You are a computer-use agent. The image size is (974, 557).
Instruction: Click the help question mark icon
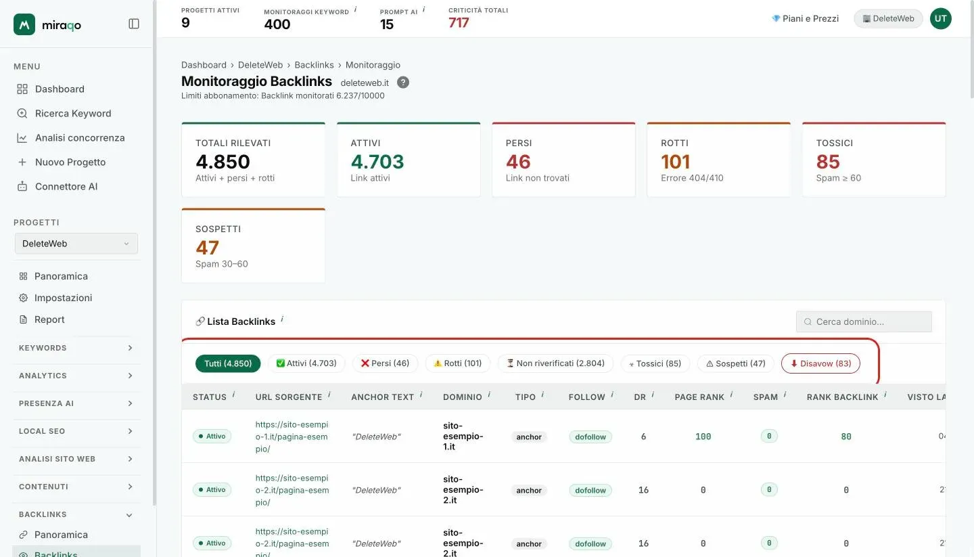403,83
